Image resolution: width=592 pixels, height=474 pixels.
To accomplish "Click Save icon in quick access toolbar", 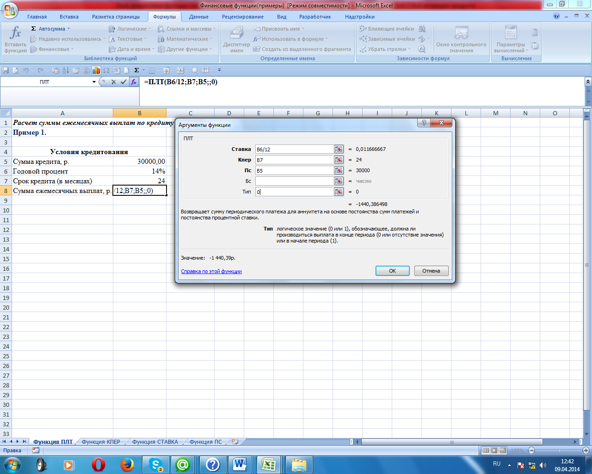I will 6,70.
